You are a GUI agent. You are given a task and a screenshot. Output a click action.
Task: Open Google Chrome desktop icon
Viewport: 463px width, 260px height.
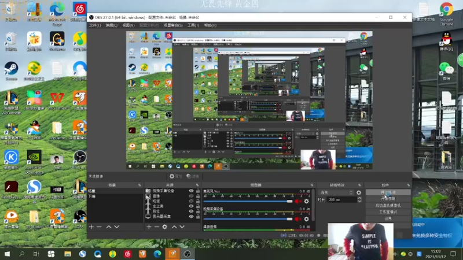coord(446,14)
